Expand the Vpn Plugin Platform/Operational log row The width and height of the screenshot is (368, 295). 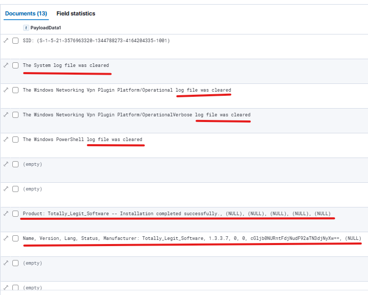(x=6, y=90)
